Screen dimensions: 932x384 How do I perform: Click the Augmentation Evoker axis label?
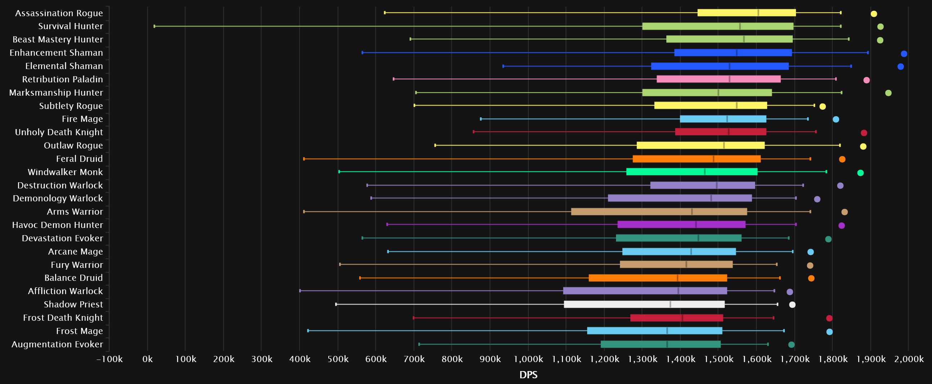(x=57, y=344)
